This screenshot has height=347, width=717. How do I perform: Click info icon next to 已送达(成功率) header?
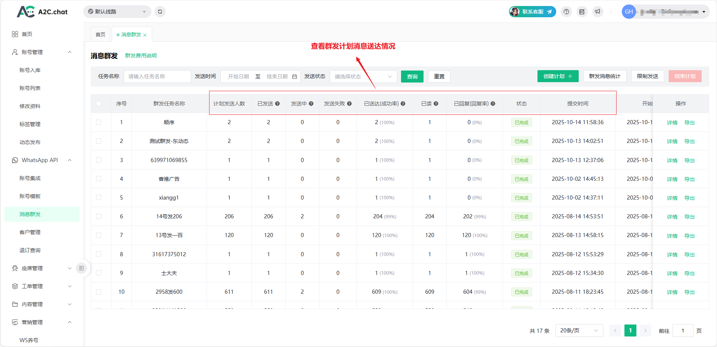403,104
